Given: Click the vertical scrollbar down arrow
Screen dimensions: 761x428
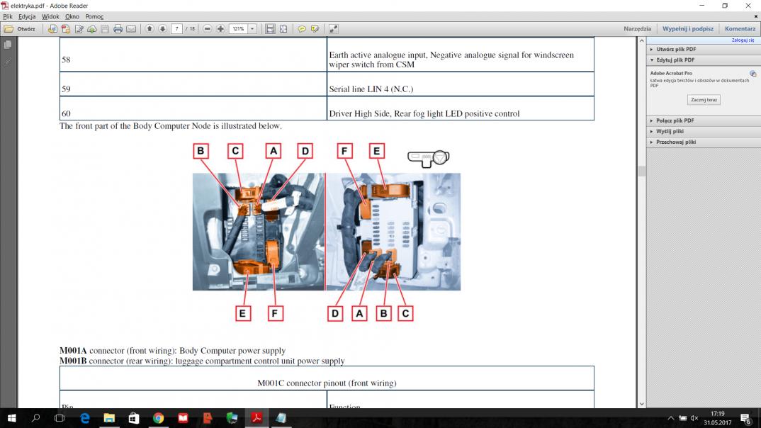Looking at the screenshot, I should click(x=642, y=404).
